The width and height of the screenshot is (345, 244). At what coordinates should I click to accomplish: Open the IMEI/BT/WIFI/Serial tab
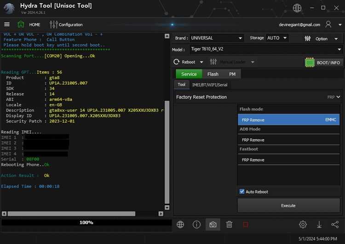210,85
